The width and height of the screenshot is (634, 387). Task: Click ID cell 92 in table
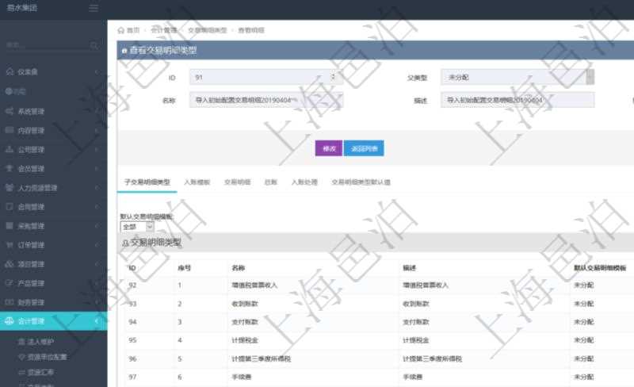click(x=132, y=285)
